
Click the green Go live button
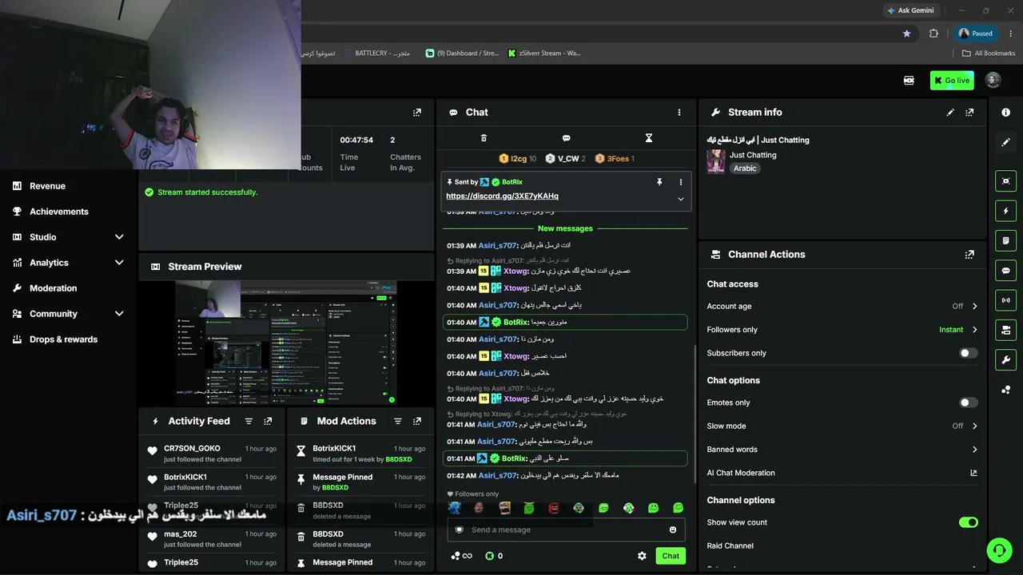(952, 80)
